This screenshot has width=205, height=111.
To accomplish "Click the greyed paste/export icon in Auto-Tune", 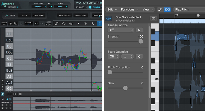I will [21, 23].
